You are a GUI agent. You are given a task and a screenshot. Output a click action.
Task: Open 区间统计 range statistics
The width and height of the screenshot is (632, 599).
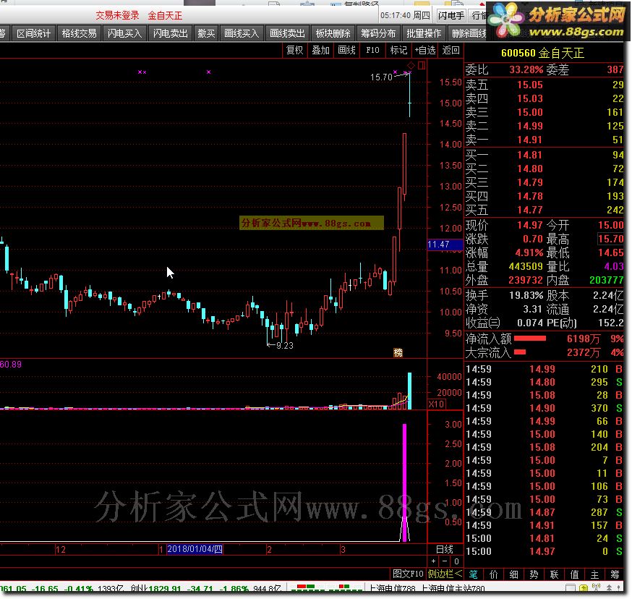(x=34, y=33)
